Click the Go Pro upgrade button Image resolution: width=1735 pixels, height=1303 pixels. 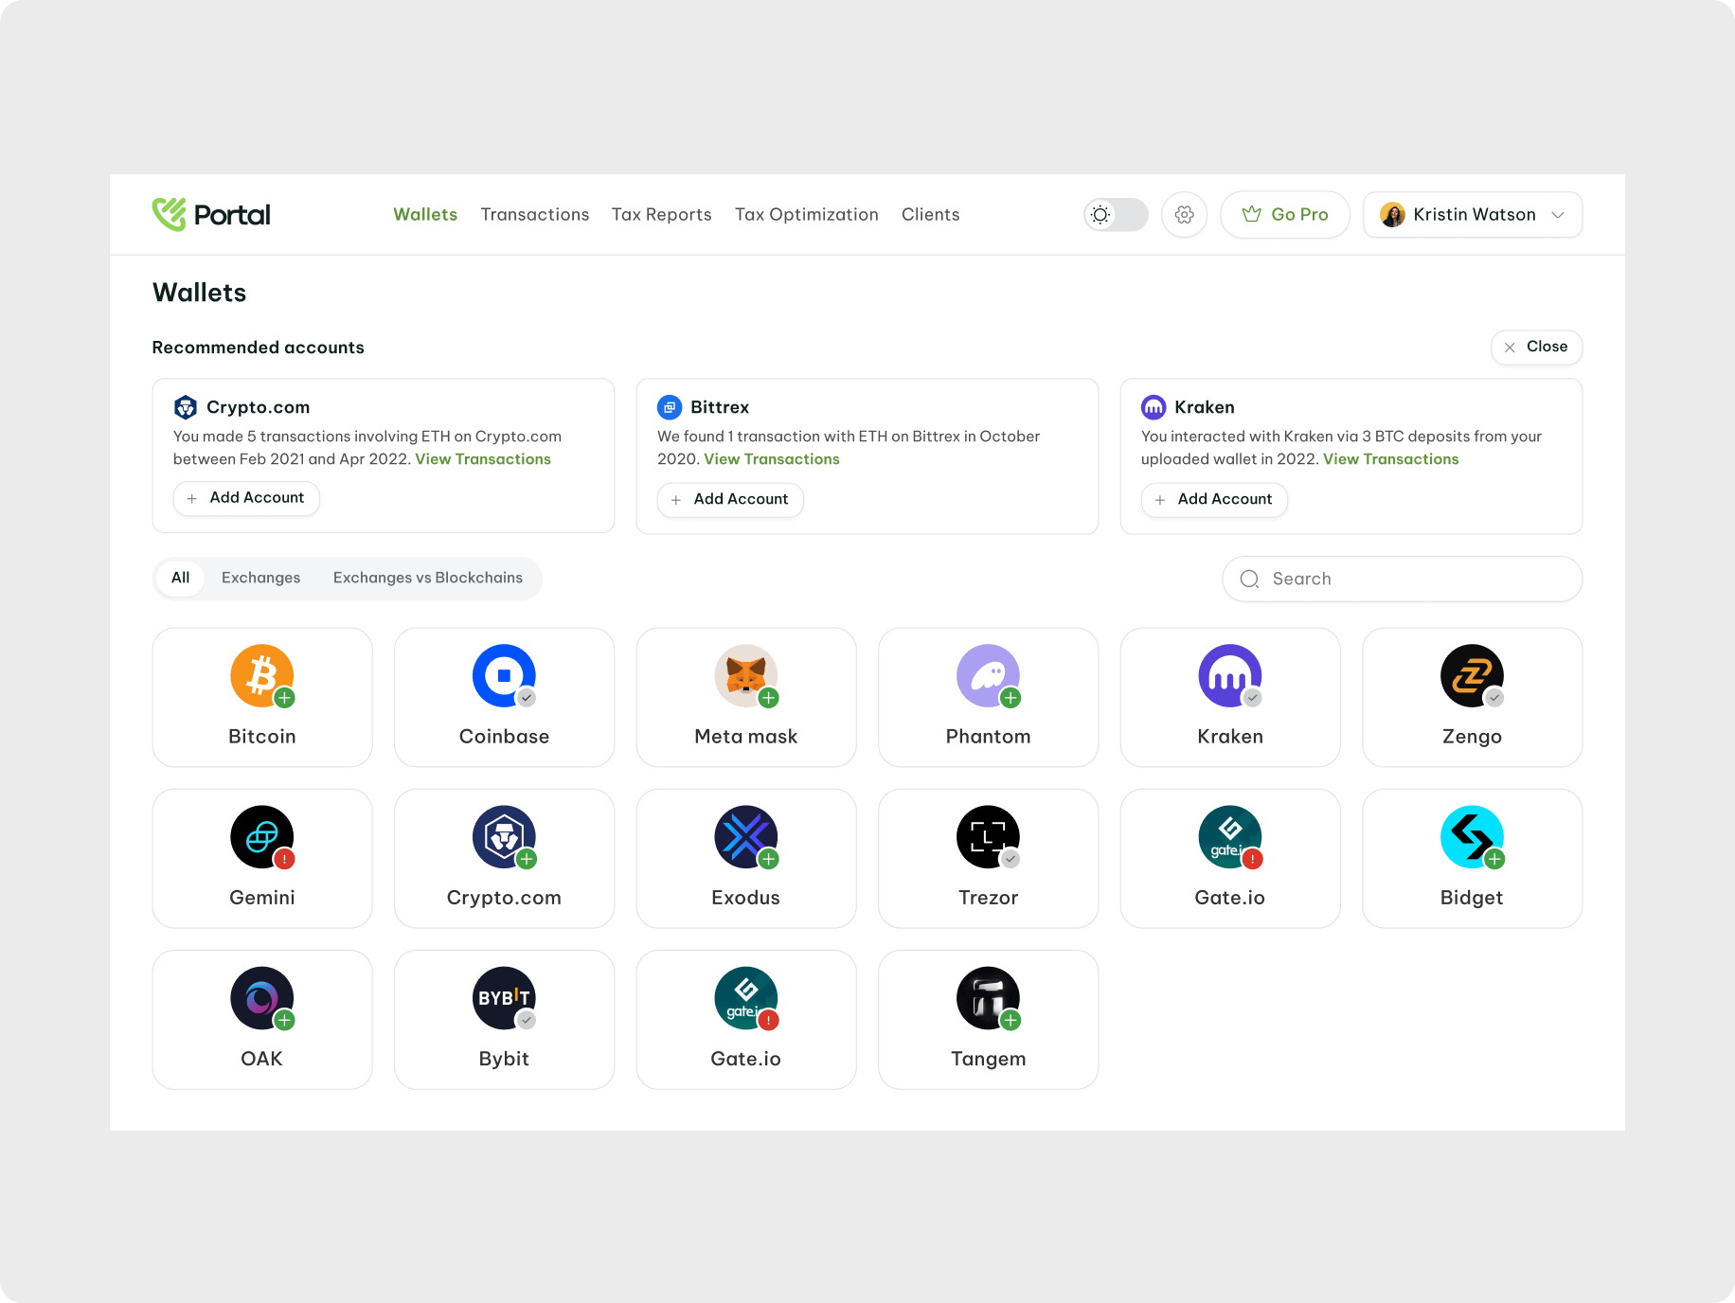(1284, 215)
